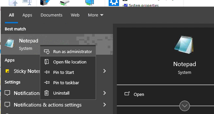The width and height of the screenshot is (214, 114).
Task: Choose Open file location menu entry
Action: click(68, 62)
